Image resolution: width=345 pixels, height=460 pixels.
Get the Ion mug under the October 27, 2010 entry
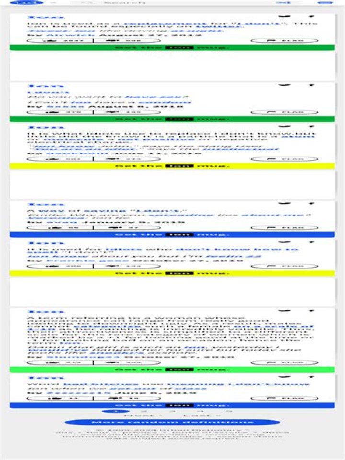[x=172, y=369]
